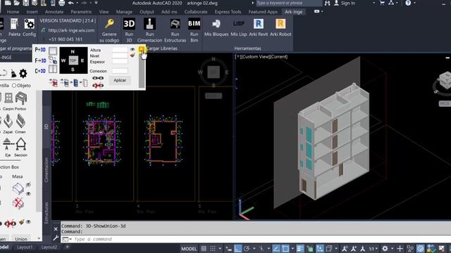The image size is (451, 253).
Task: Open the Home ribbon tab
Action: pyautogui.click(x=13, y=12)
